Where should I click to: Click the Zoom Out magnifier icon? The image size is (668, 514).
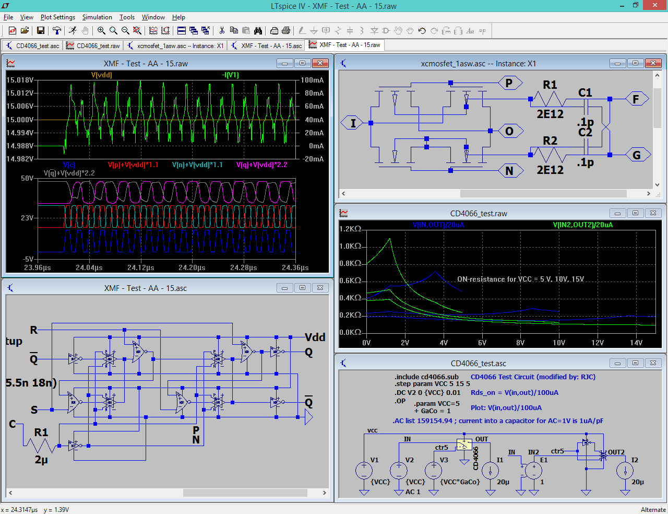125,31
